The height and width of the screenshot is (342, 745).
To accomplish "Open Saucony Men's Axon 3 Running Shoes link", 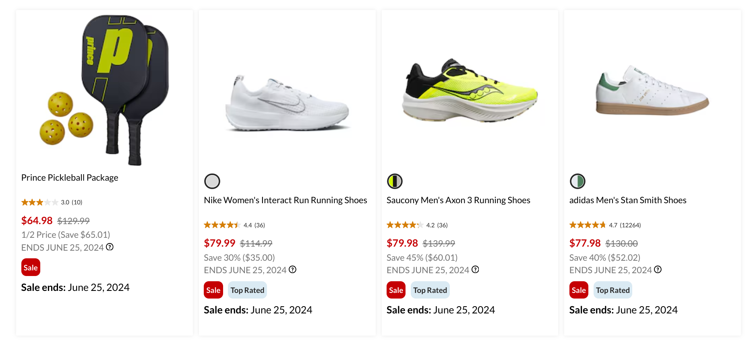I will [458, 200].
